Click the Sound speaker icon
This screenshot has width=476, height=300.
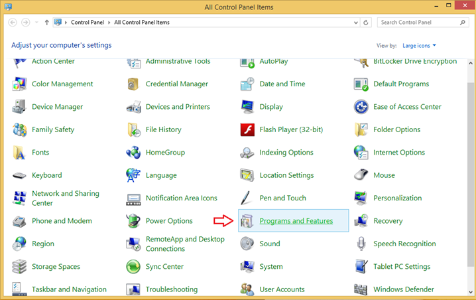click(247, 244)
